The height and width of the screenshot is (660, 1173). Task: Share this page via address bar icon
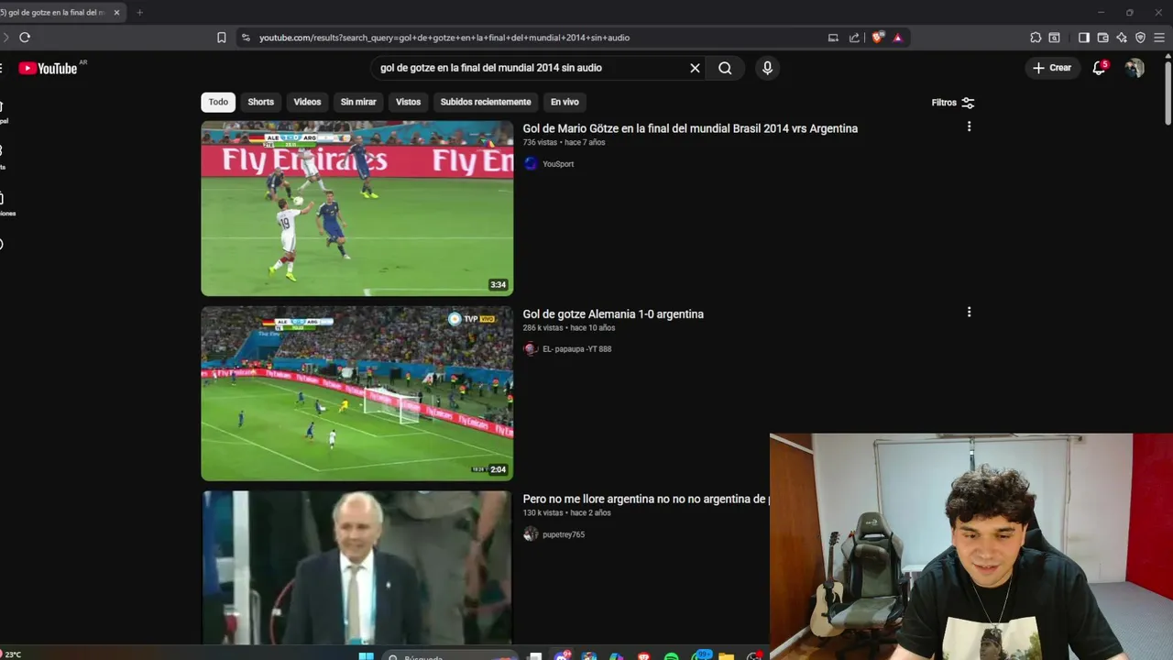point(854,38)
